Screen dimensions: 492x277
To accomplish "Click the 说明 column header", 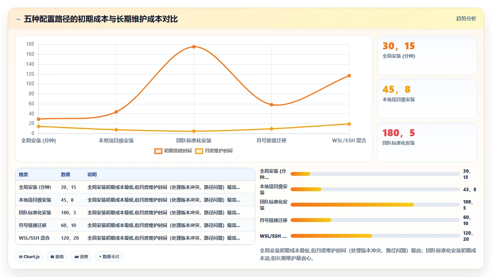I will click(92, 175).
